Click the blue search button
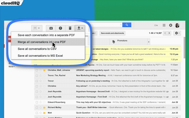Screen dimensions: 189x118 point(127,25)
